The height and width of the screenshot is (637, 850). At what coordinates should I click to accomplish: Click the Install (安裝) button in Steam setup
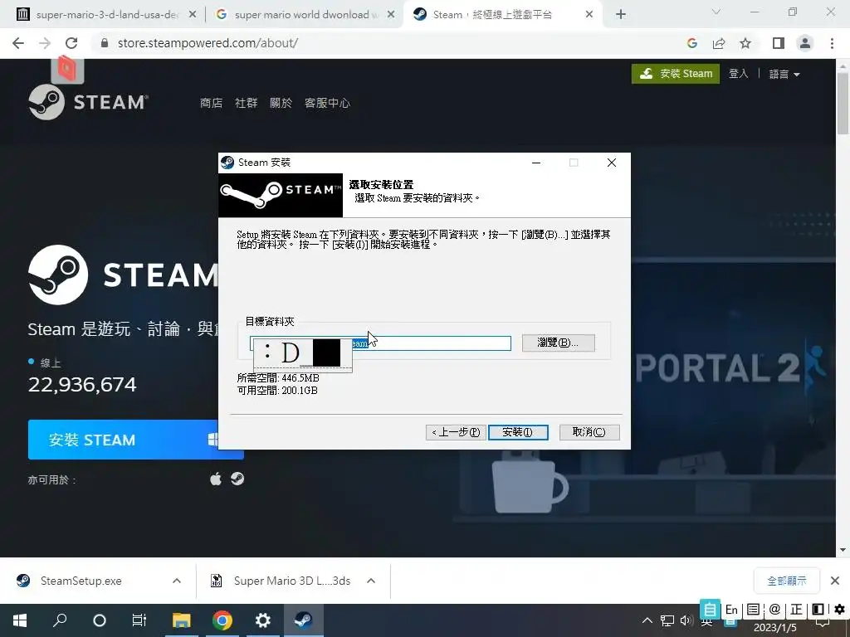[x=518, y=432]
